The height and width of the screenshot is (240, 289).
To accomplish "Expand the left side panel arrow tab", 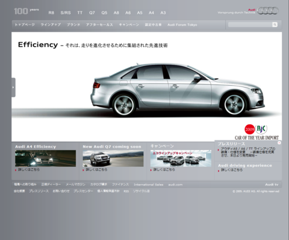I will 13,88.
